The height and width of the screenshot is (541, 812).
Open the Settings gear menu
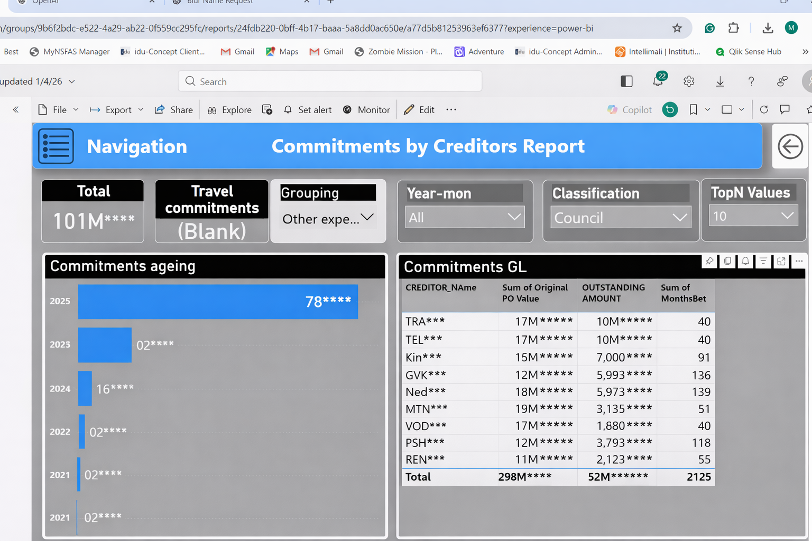(688, 81)
